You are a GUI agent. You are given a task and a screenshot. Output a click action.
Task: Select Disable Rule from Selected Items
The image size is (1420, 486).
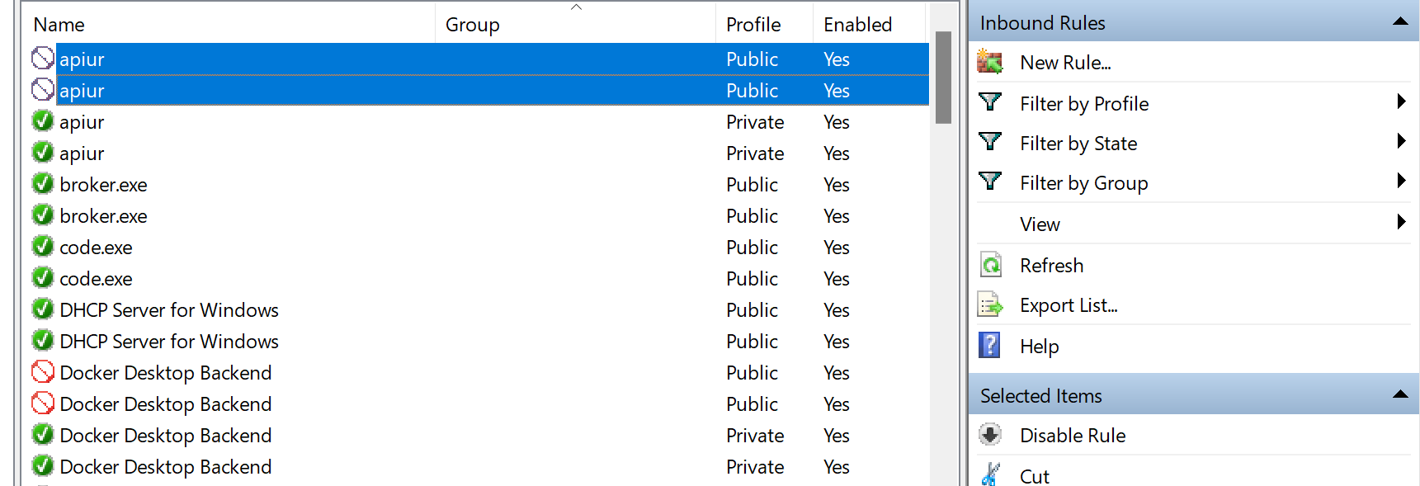1072,436
